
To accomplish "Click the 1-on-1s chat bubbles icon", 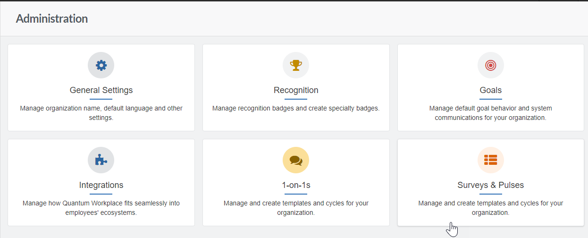I will click(x=296, y=160).
